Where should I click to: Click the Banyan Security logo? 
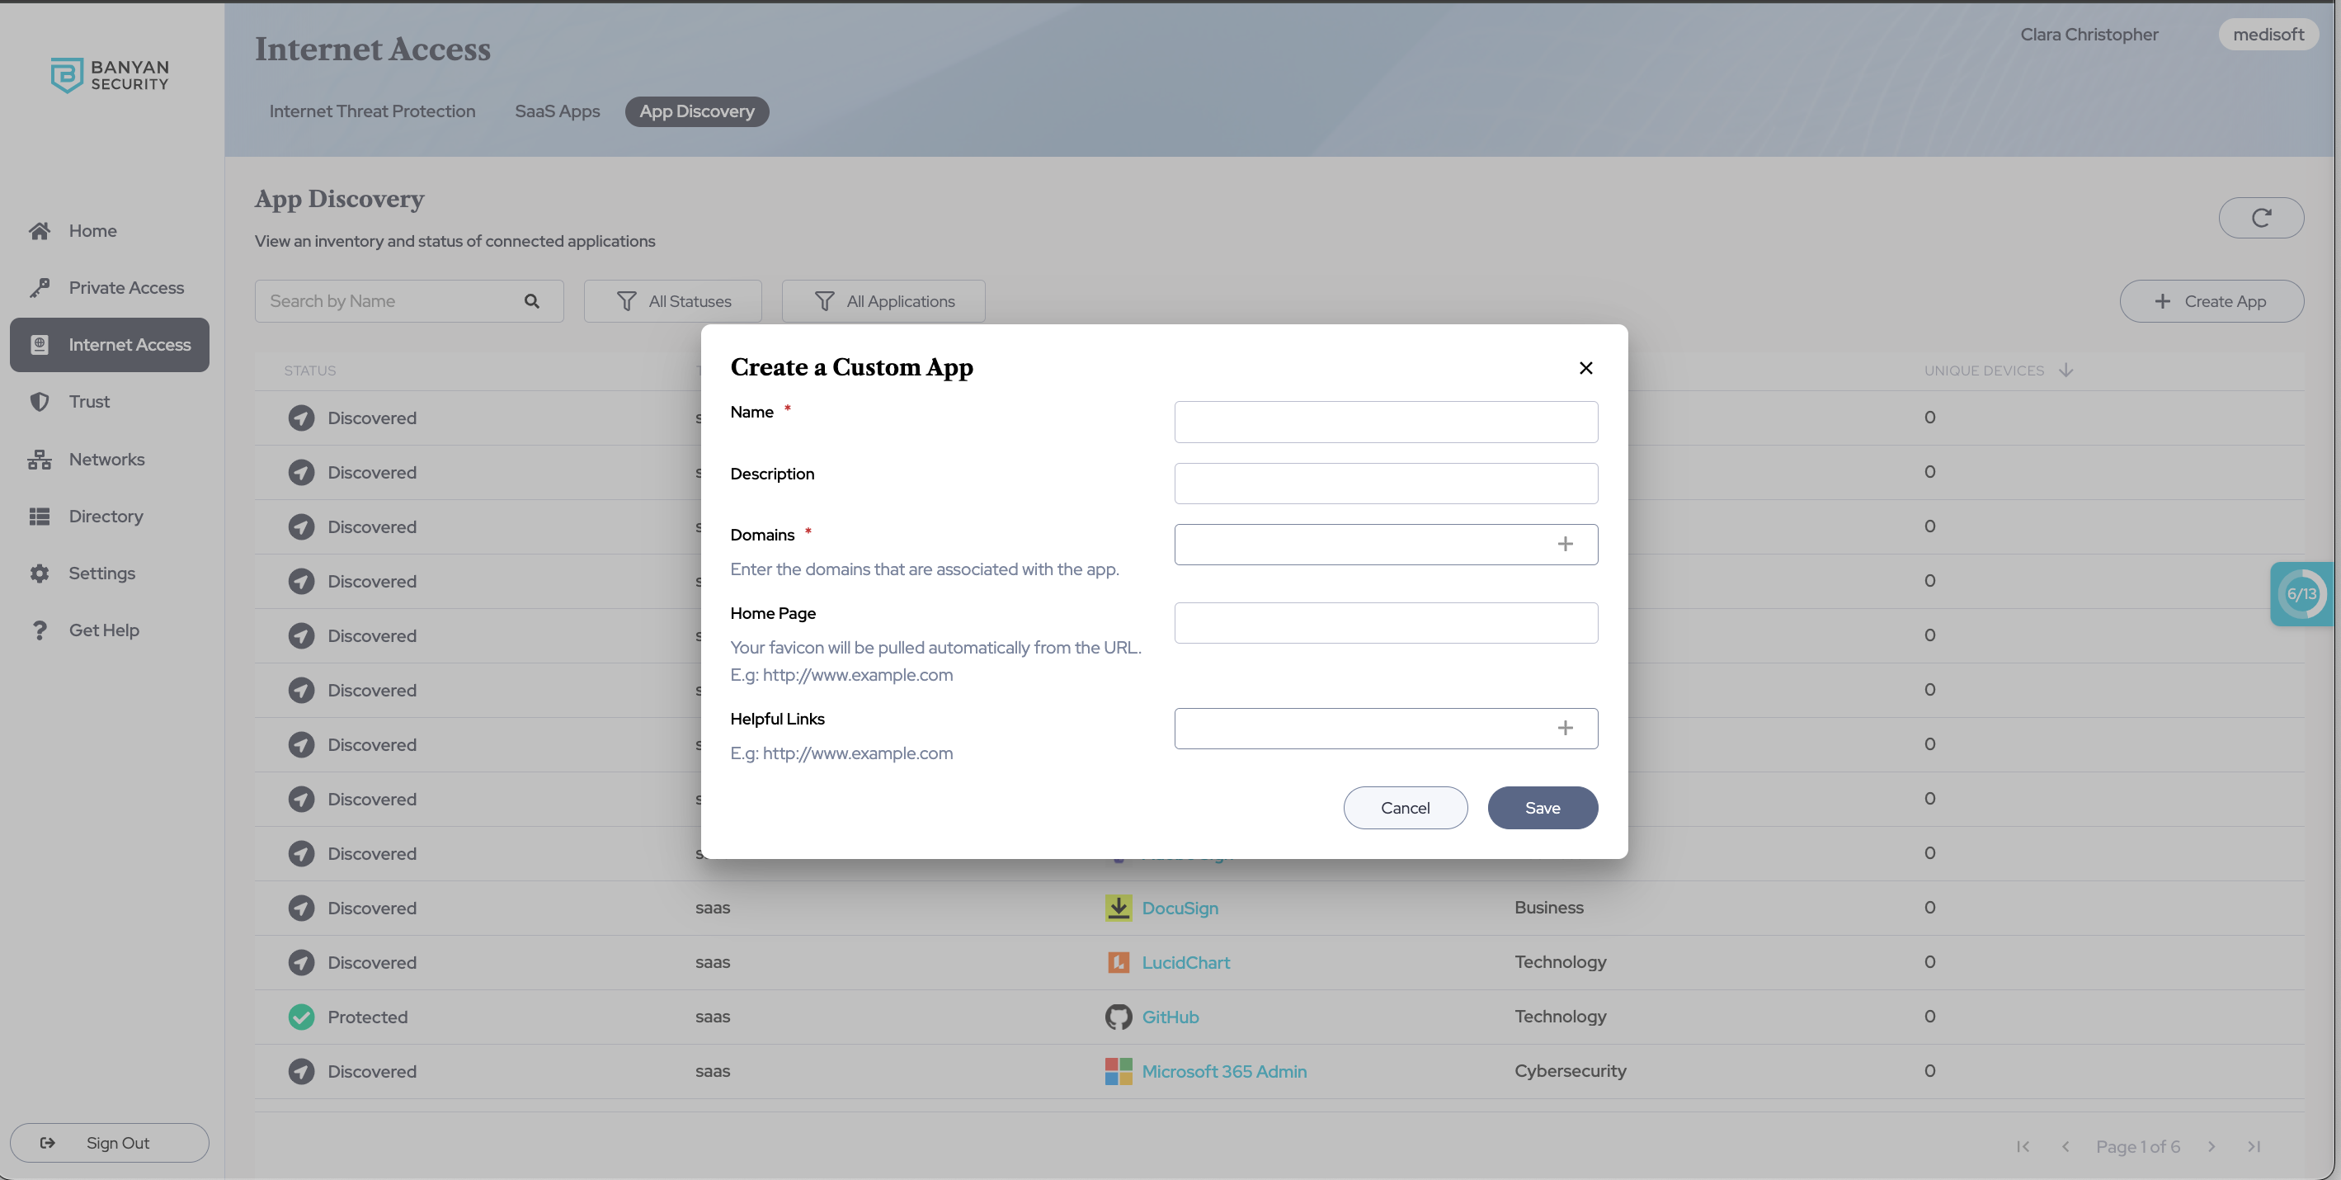tap(110, 75)
